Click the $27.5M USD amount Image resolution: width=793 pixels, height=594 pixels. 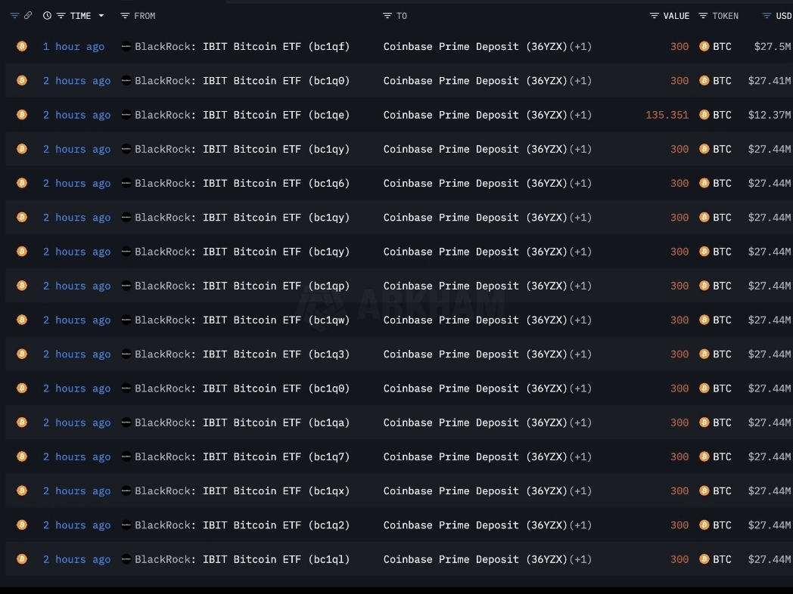tap(773, 46)
